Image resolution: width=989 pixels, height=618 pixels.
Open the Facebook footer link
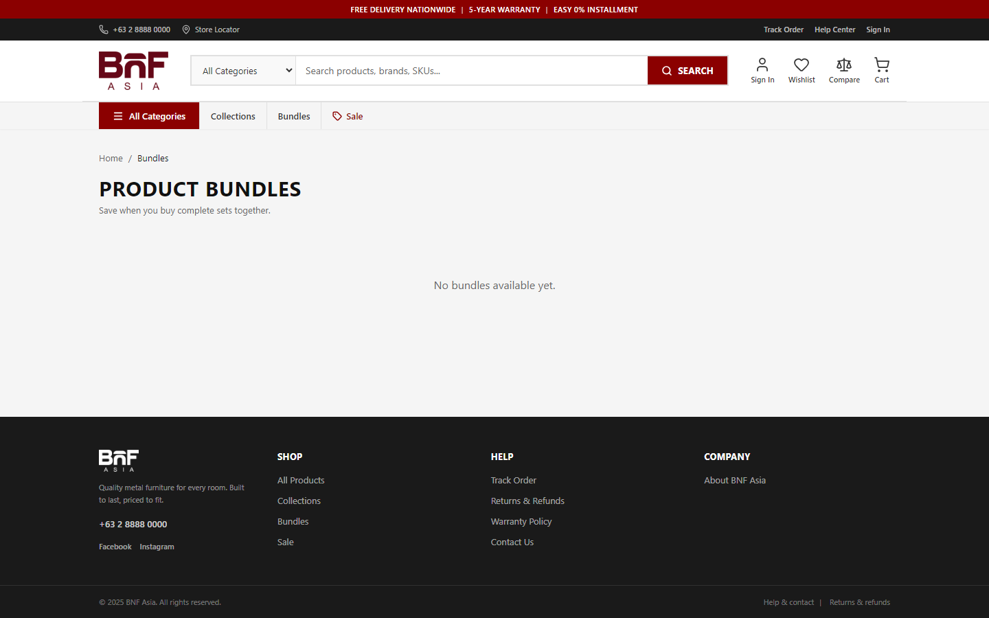[115, 547]
